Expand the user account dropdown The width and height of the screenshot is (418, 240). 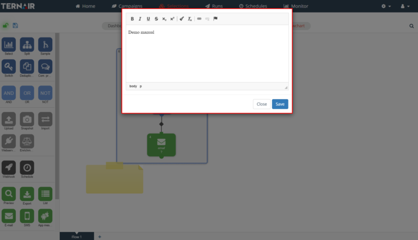coord(405,6)
